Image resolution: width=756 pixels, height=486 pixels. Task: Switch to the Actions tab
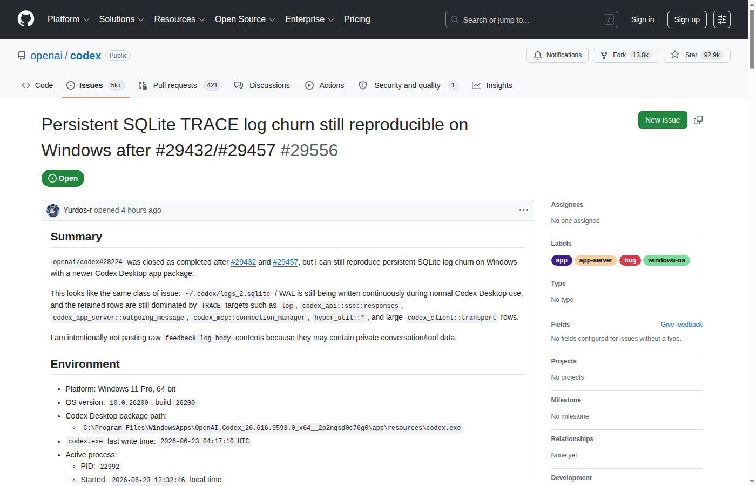point(325,85)
